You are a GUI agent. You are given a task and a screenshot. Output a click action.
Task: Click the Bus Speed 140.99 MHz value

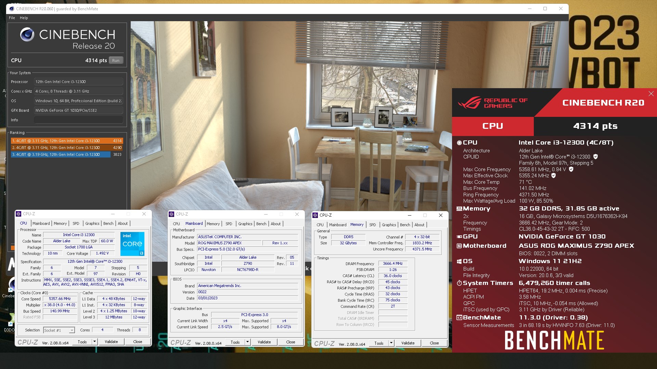pyautogui.click(x=60, y=311)
